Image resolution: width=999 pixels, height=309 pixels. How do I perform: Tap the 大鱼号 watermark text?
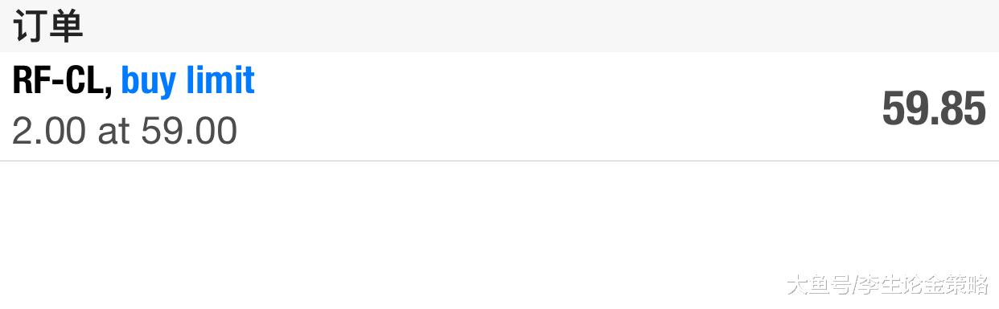coord(819,284)
